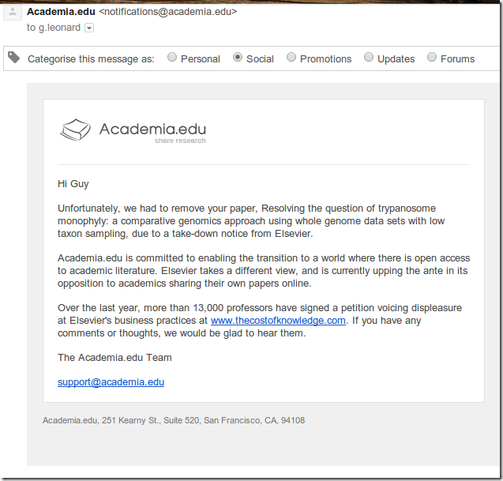Click the "Hi Guy" greeting line

coord(73,184)
